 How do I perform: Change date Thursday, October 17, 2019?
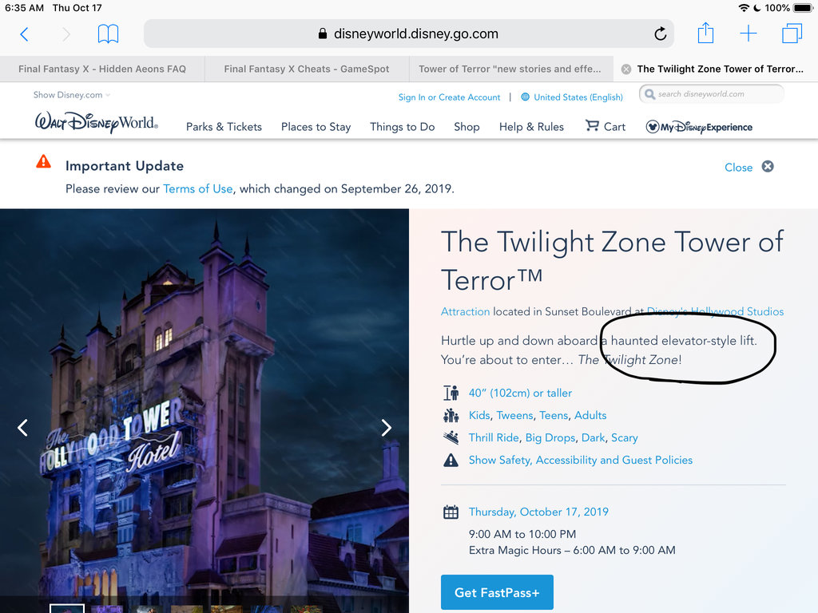[x=538, y=512]
